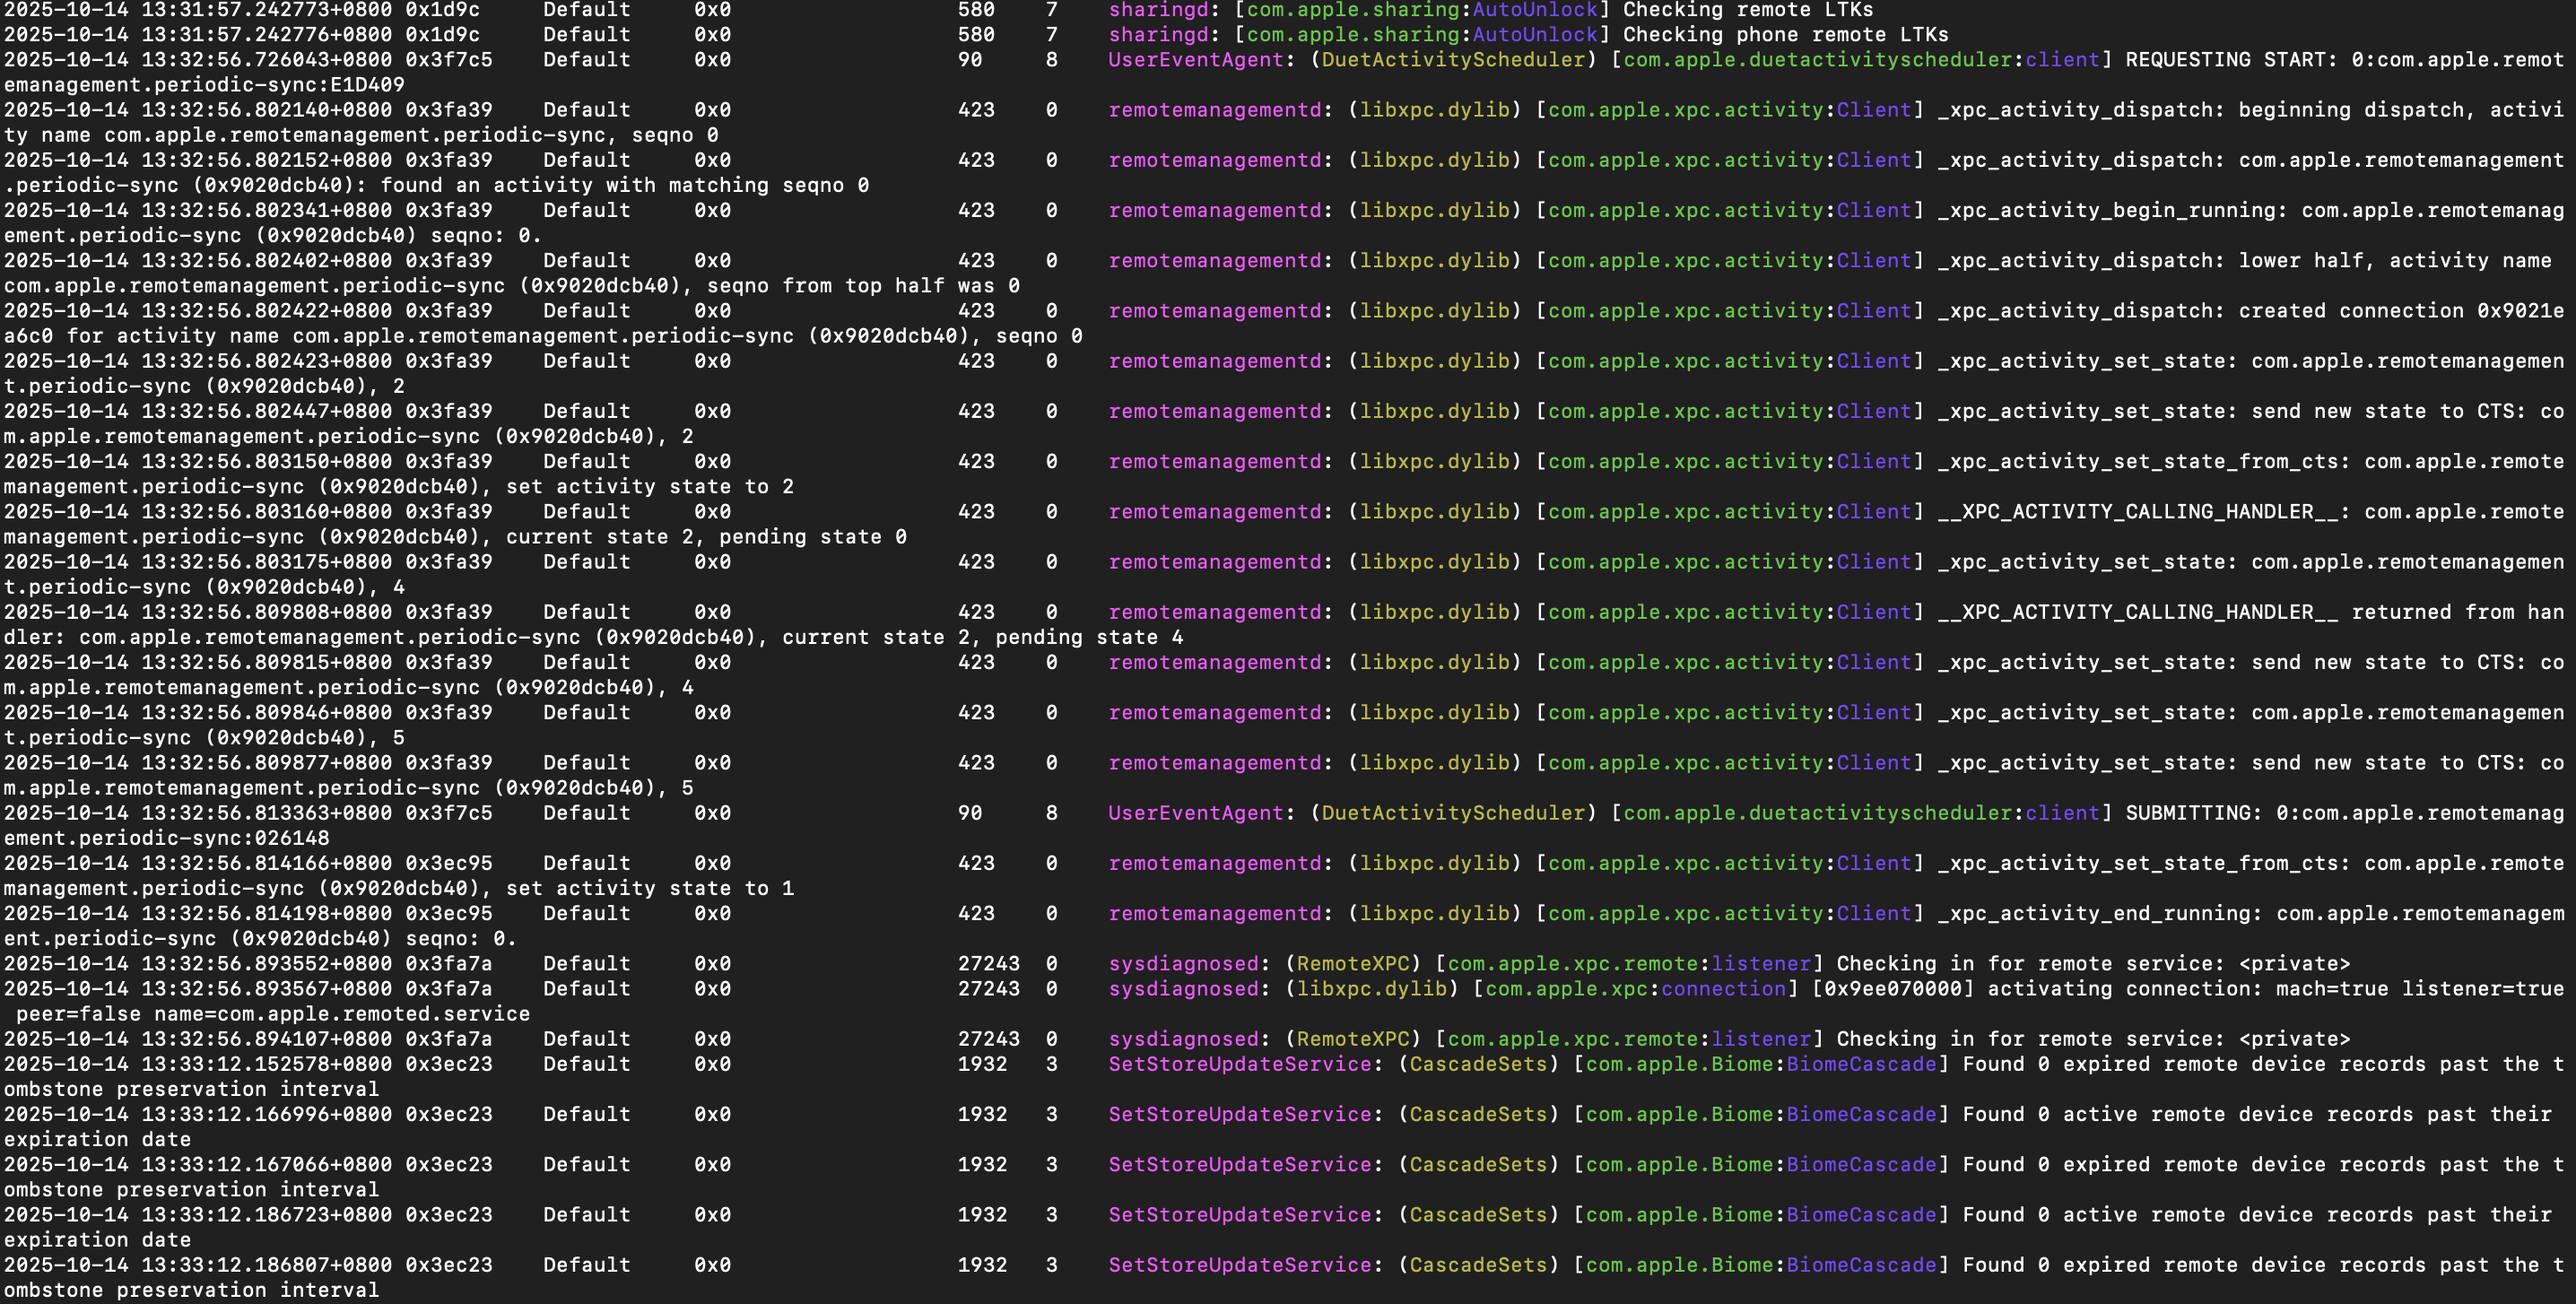Click the '_xpc_activity_begin_running:' function name
Screen dimensions: 2576x1304
(x=2112, y=210)
